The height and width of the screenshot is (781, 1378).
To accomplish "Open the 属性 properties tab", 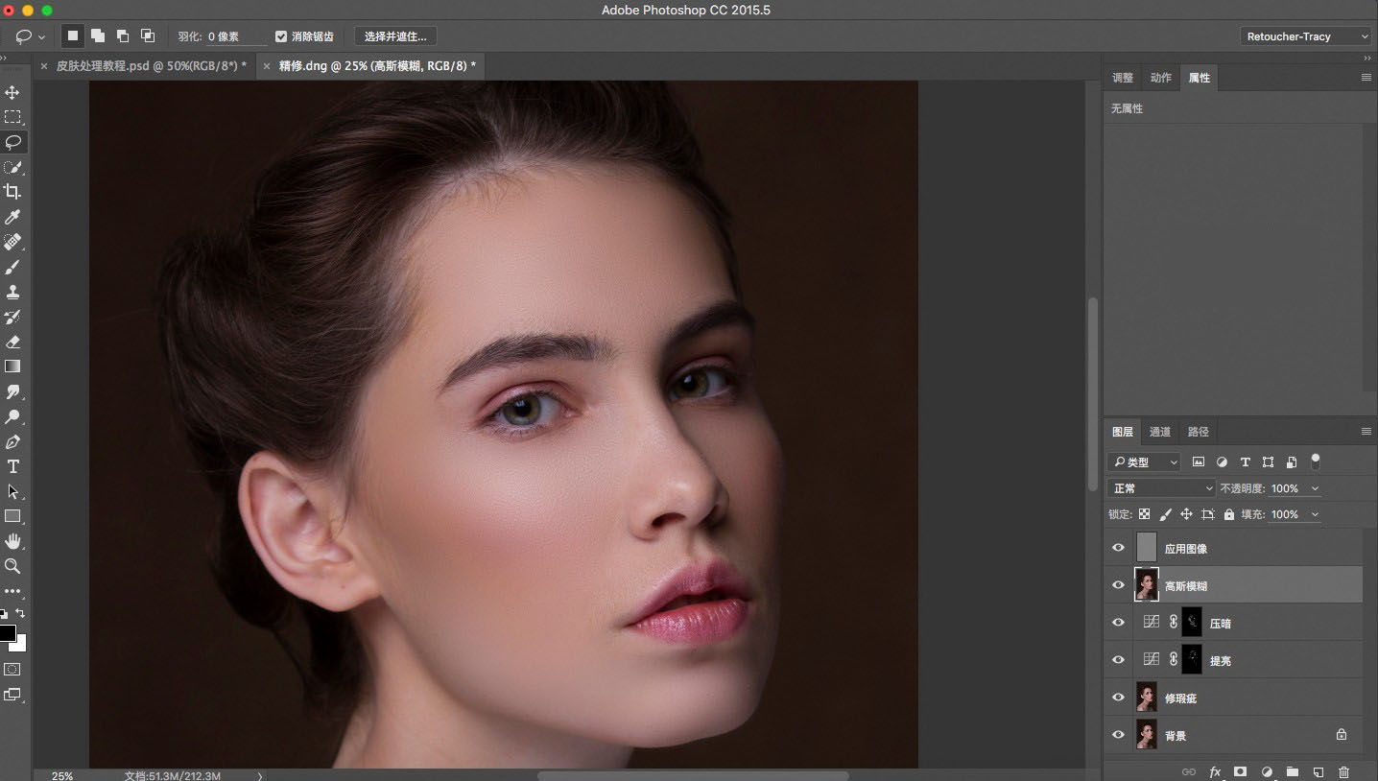I will [1200, 78].
